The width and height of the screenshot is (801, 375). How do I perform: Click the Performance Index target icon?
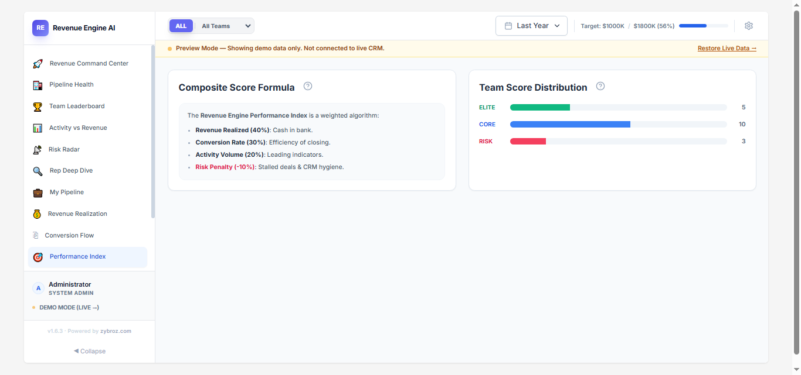pos(38,257)
